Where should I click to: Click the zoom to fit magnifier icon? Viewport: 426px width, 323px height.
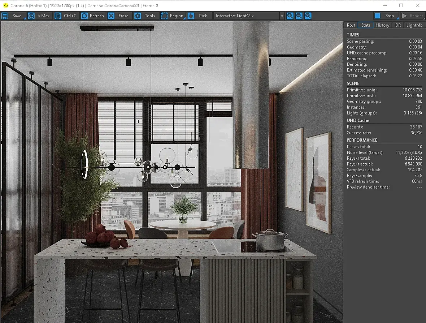point(308,16)
